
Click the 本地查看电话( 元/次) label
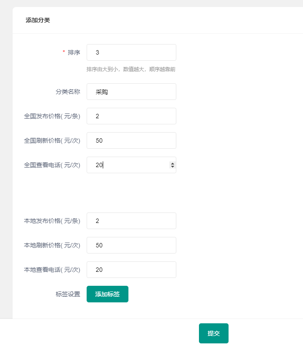(x=52, y=270)
